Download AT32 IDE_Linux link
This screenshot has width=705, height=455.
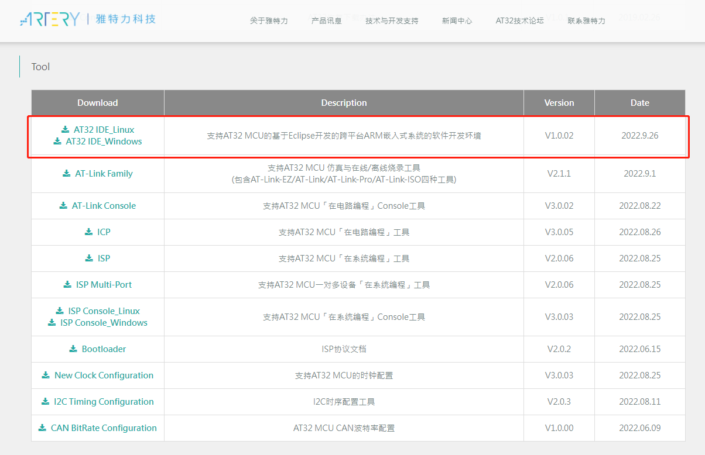104,129
